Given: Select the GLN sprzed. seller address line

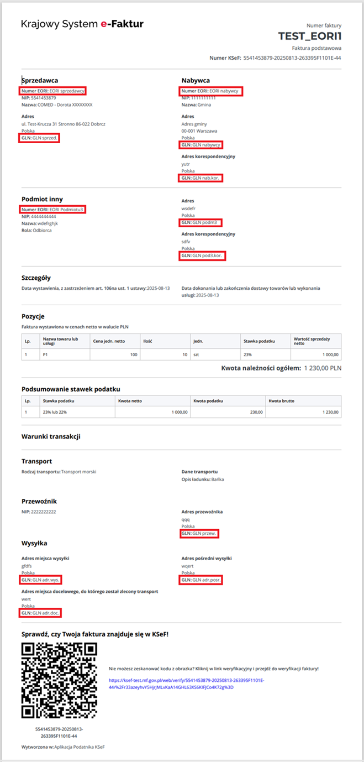Looking at the screenshot, I should pyautogui.click(x=39, y=138).
